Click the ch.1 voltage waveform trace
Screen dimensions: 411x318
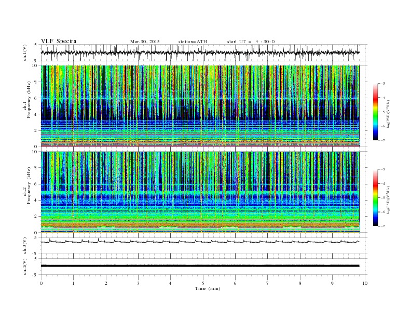tap(200, 52)
